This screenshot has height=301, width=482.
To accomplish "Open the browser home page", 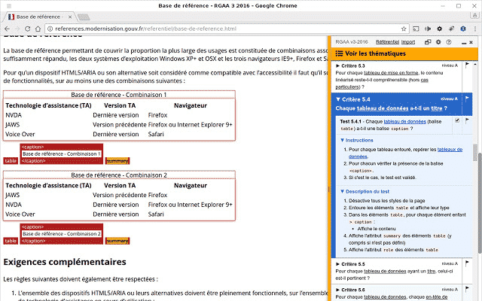I will click(x=38, y=29).
